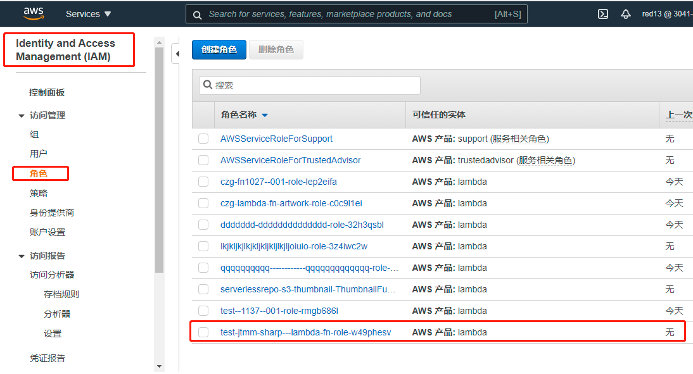
Task: Open the AWS logo home
Action: click(34, 14)
